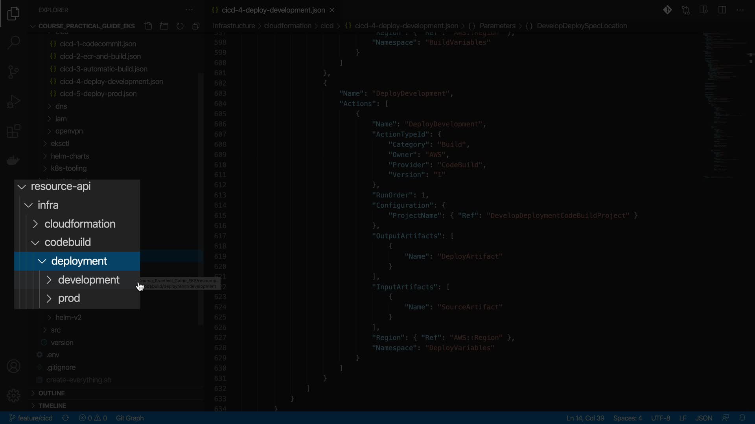Click Split Editor Right icon
Image resolution: width=755 pixels, height=424 pixels.
click(x=722, y=10)
